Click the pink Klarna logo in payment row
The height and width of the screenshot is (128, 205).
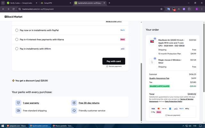[x=122, y=39]
